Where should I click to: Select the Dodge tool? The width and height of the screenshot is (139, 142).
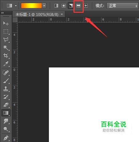[x=6, y=129]
